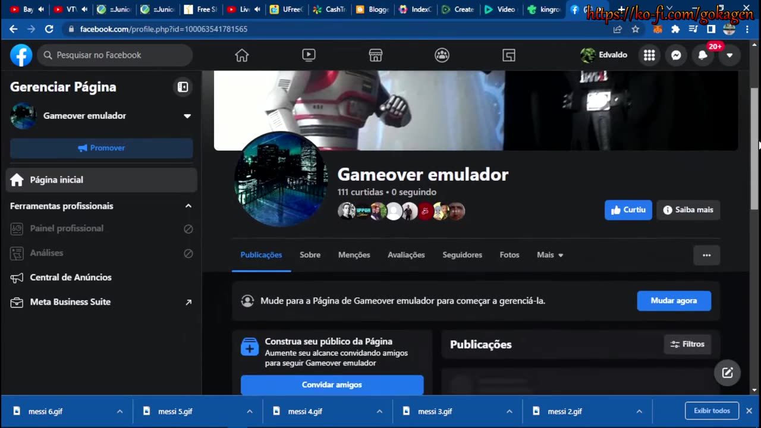761x428 pixels.
Task: Select Página inicial in the sidebar
Action: tap(102, 180)
